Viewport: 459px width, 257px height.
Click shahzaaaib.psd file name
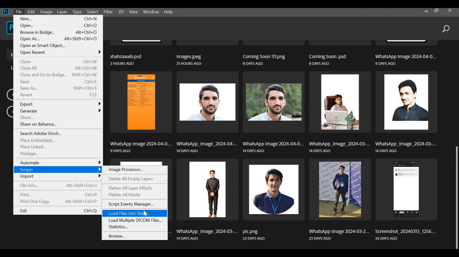[126, 56]
